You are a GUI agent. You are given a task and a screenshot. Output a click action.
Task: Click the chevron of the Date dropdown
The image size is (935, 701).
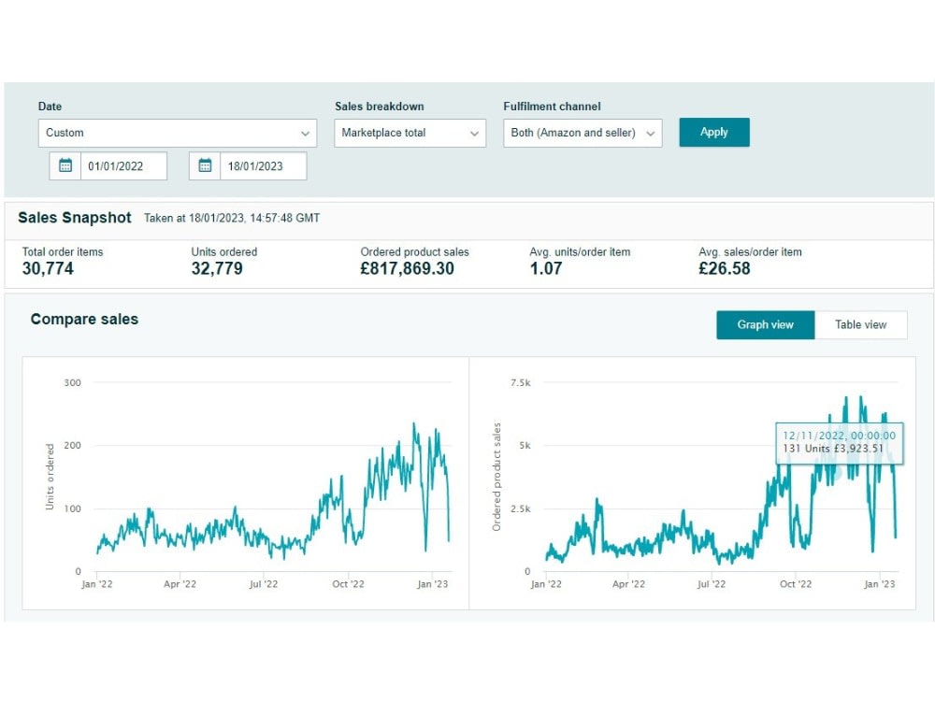(305, 134)
